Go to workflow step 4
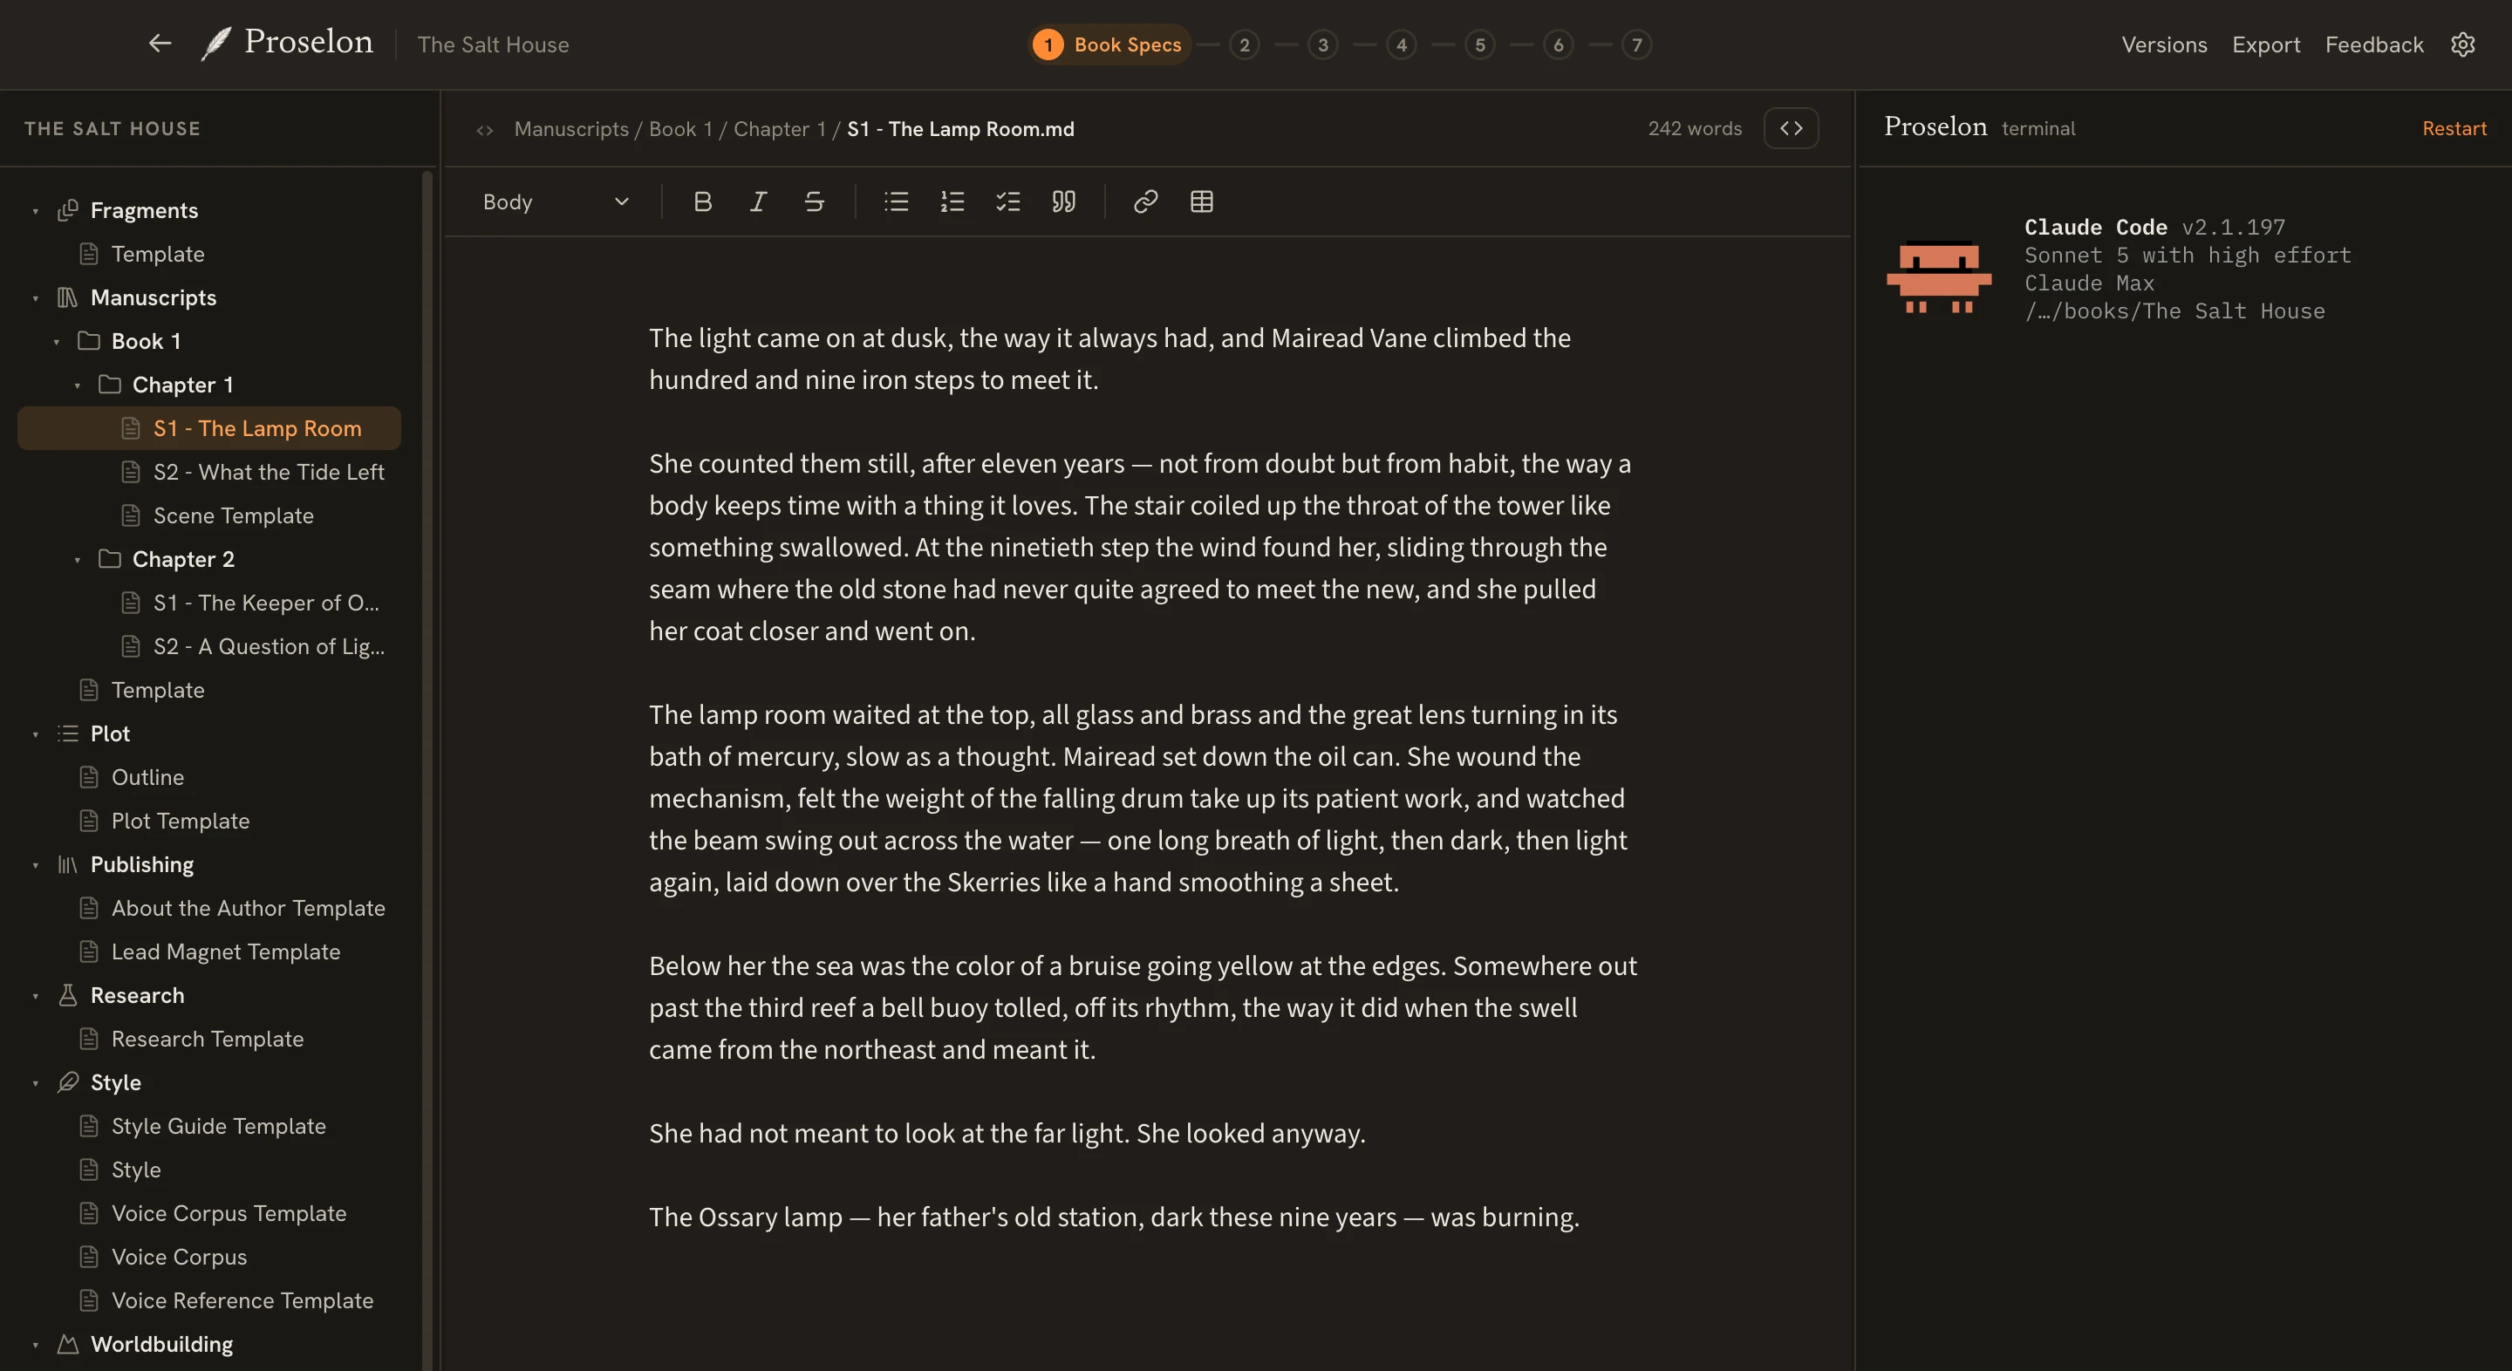 pos(1402,44)
